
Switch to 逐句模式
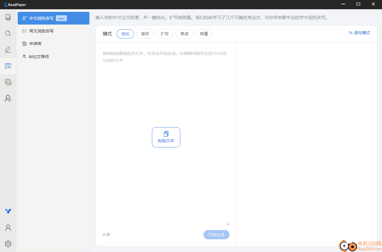pyautogui.click(x=359, y=33)
